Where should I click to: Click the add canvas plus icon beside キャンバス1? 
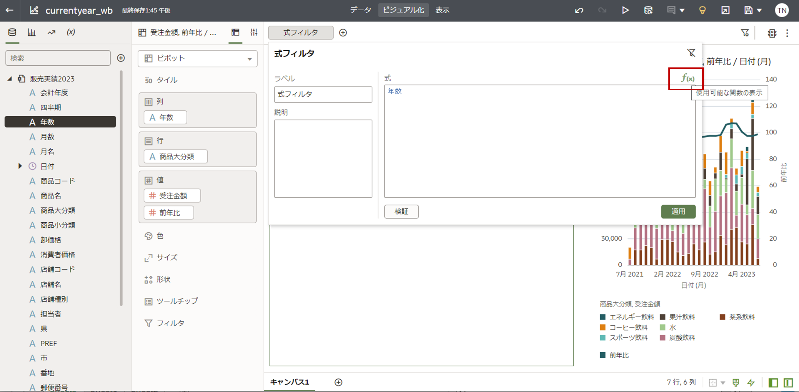click(338, 382)
